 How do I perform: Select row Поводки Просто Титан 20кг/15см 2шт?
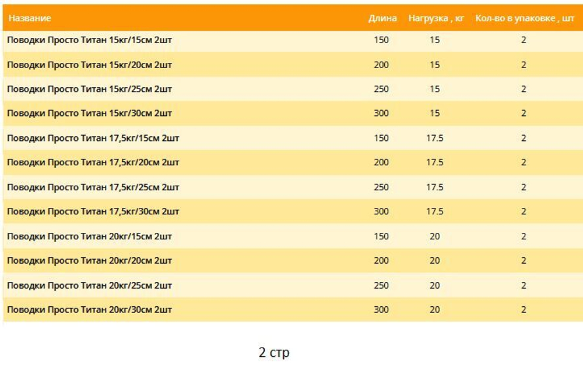pos(293,236)
